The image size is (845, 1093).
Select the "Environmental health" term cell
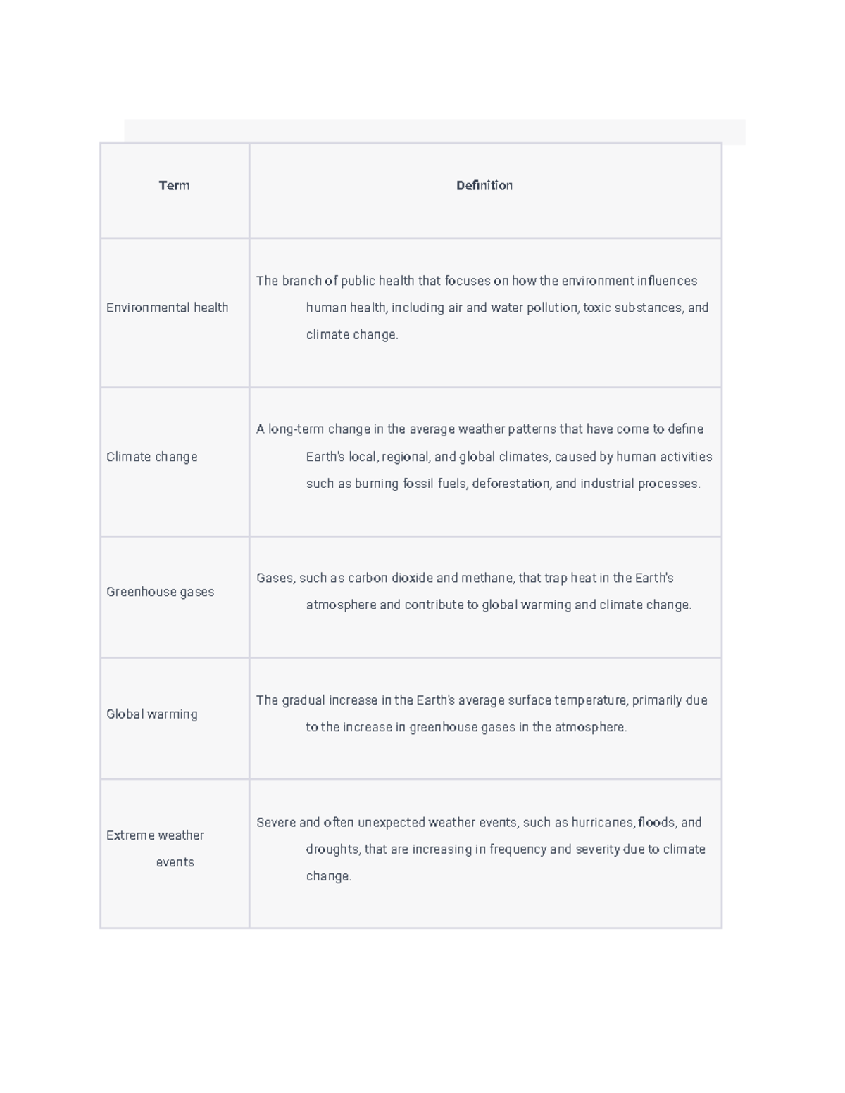pos(168,308)
